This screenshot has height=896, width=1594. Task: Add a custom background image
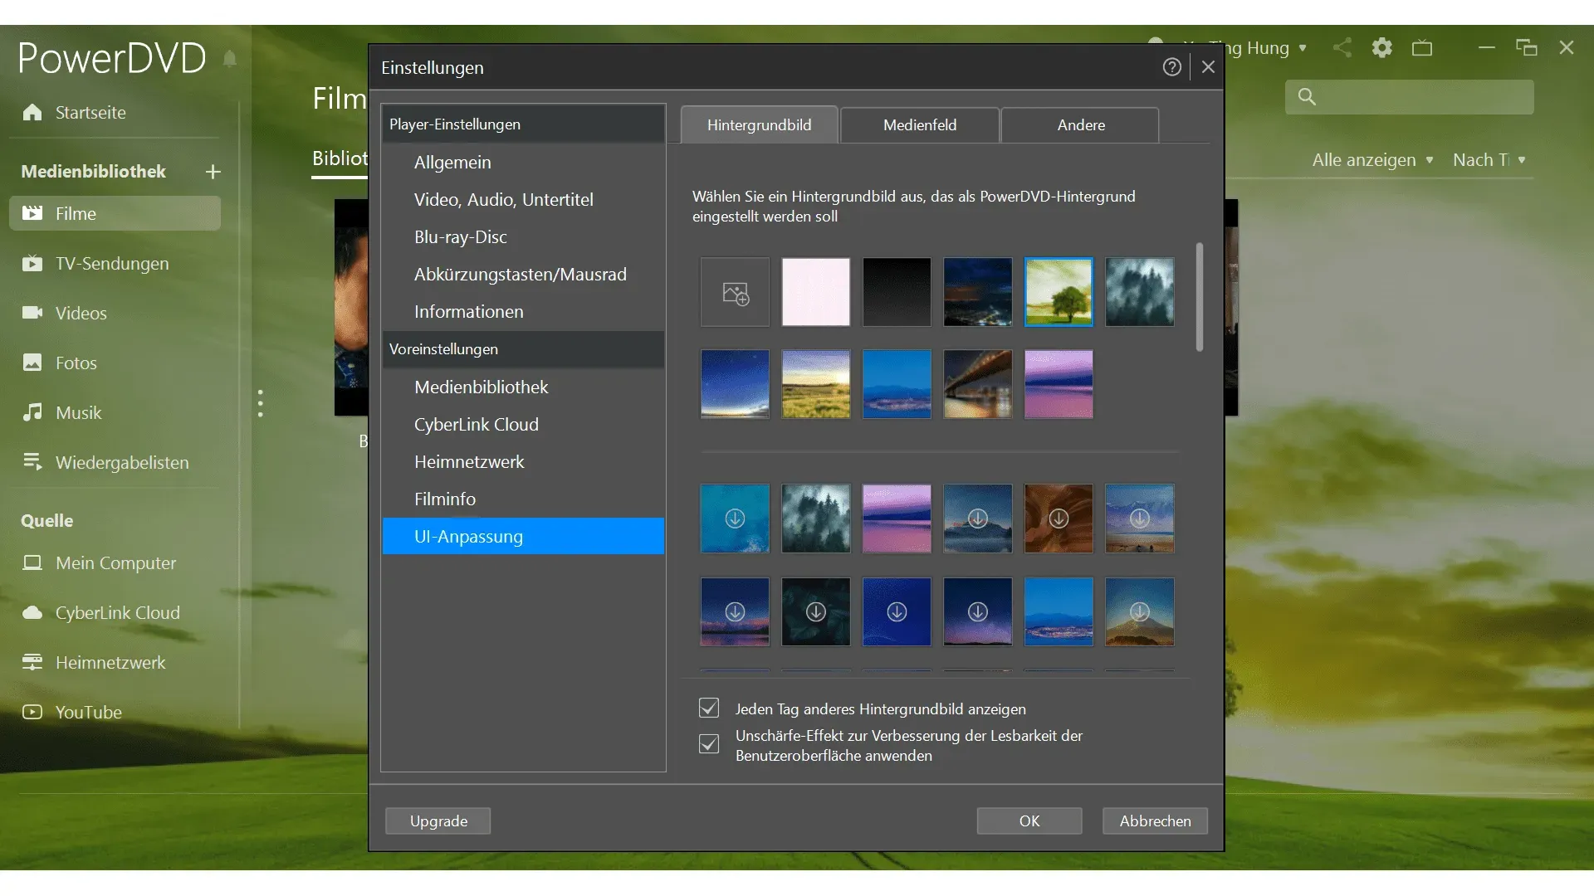735,292
